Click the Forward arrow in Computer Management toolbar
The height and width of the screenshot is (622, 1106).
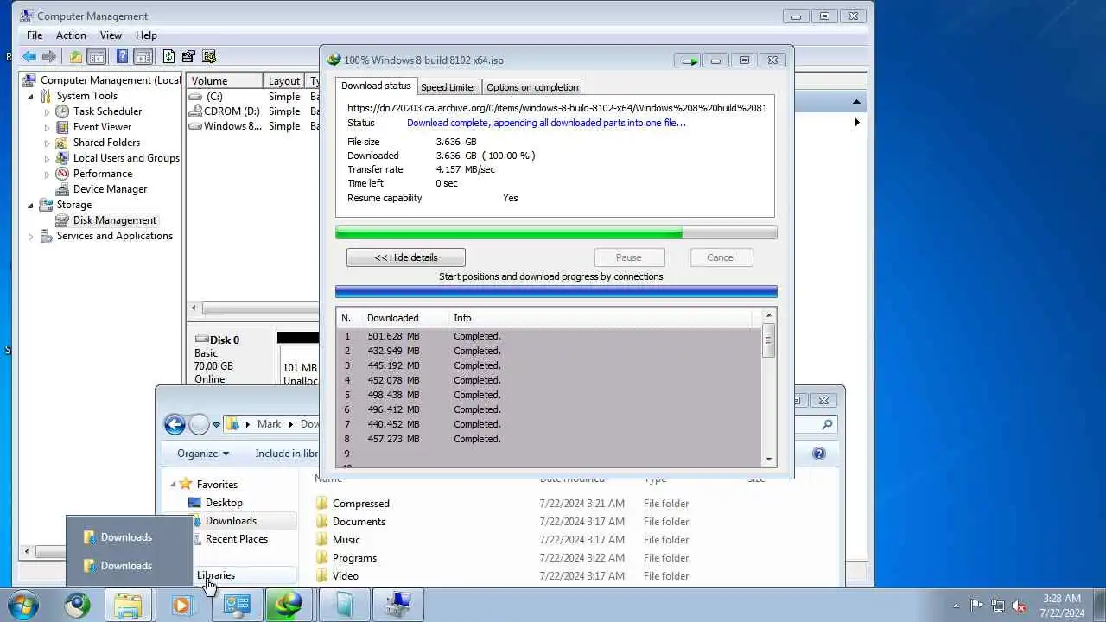49,56
